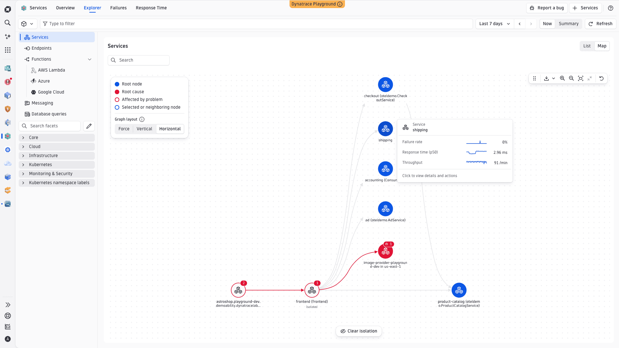Open the Graph layout info icon

[142, 119]
